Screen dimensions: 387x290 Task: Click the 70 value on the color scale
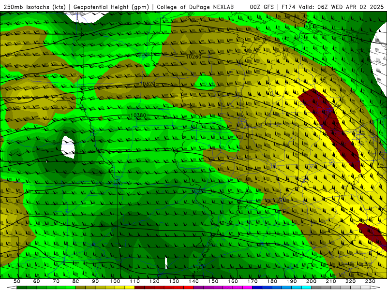[x=56, y=281]
